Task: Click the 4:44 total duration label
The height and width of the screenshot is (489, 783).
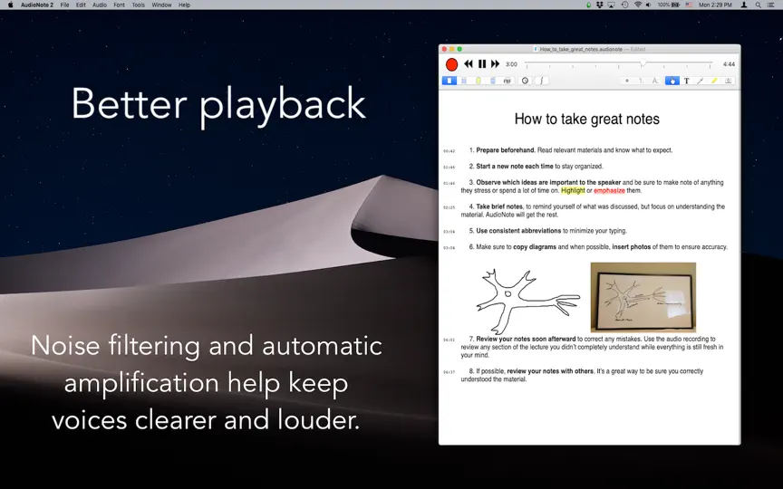Action: pyautogui.click(x=729, y=64)
